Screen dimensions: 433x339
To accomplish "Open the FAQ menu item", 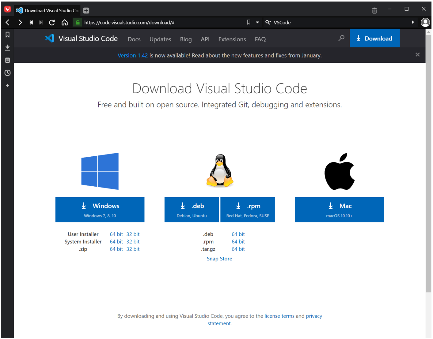I will (x=260, y=39).
